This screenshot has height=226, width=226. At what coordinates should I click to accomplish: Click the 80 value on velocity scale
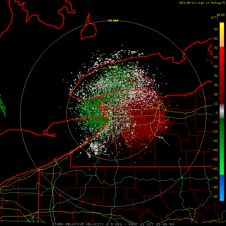click(216, 39)
